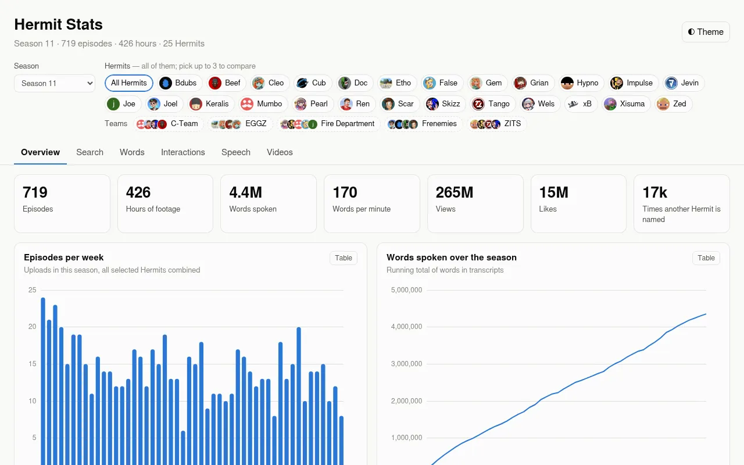Open the Speech tab
Viewport: 744px width, 465px height.
[x=236, y=152]
